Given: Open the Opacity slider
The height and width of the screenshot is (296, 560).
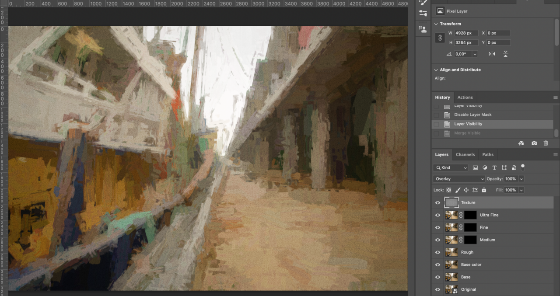Looking at the screenshot, I should coord(521,178).
